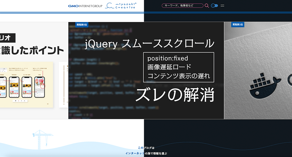292x157 pixels.
Task: Toggle the dark mode switch
Action: pyautogui.click(x=215, y=6)
